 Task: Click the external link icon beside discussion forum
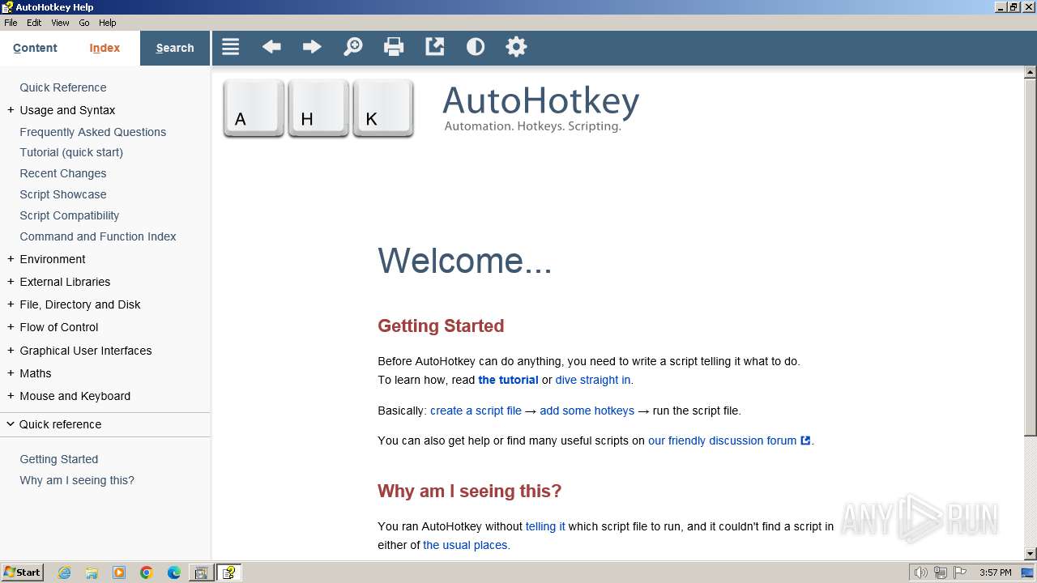click(x=805, y=440)
